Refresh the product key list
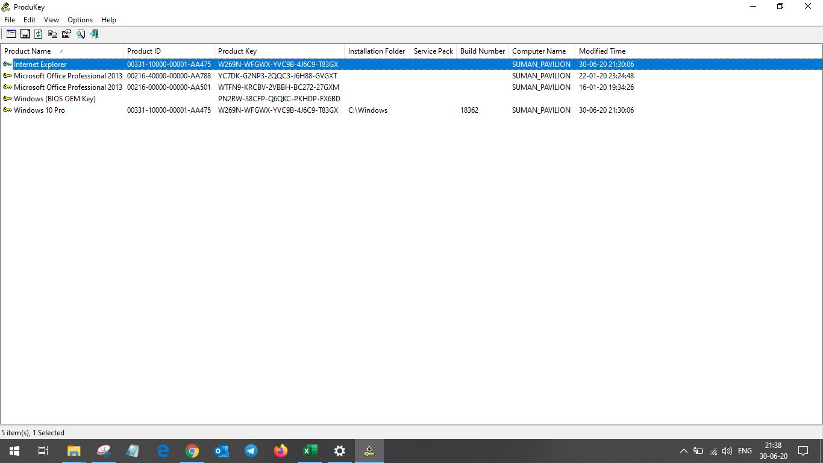823x463 pixels. 39,34
